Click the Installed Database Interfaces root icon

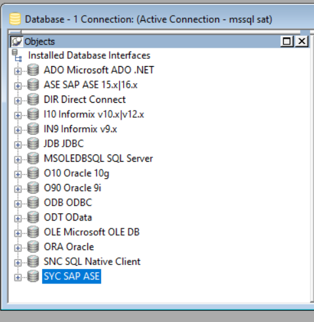point(17,56)
